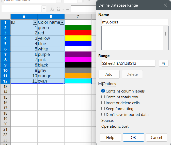Click the formula equals sign icon
The width and height of the screenshot is (171, 145).
(68, 9)
